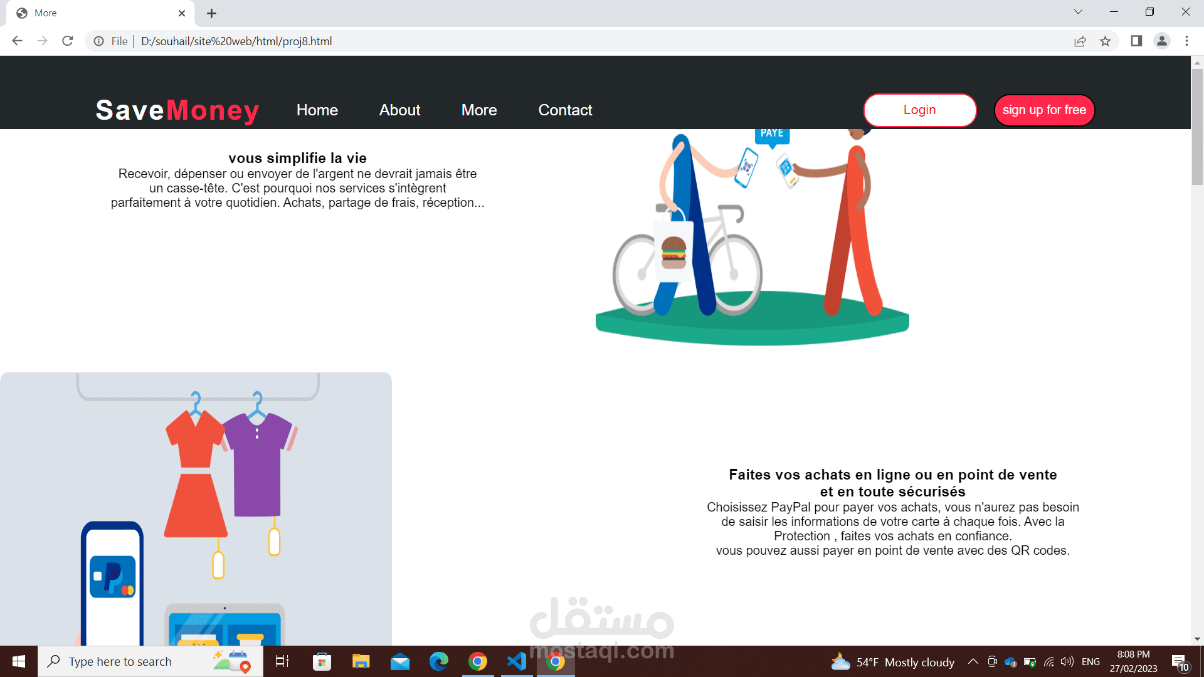Click the Login button
Viewport: 1204px width, 677px height.
pos(919,110)
